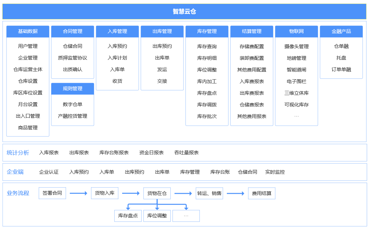370x229 pixels.
Task: Select 仓单融 under 金融产品
Action: pos(341,46)
